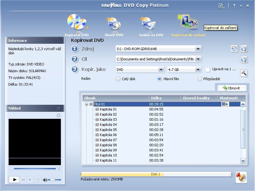
Task: Click scroll up arrow in chapter list
Action: 243,104
